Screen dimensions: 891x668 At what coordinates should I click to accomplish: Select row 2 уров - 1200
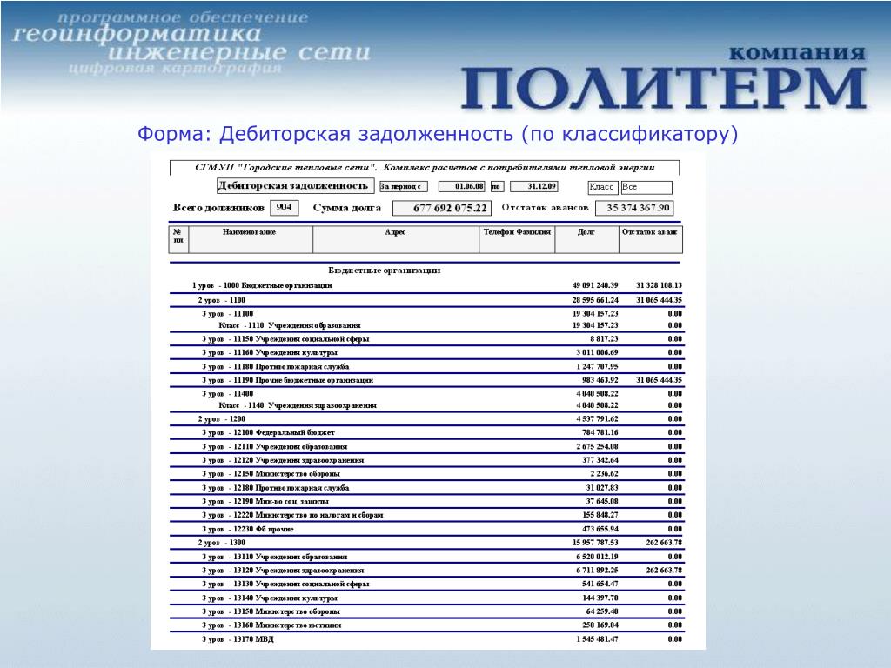[x=426, y=419]
